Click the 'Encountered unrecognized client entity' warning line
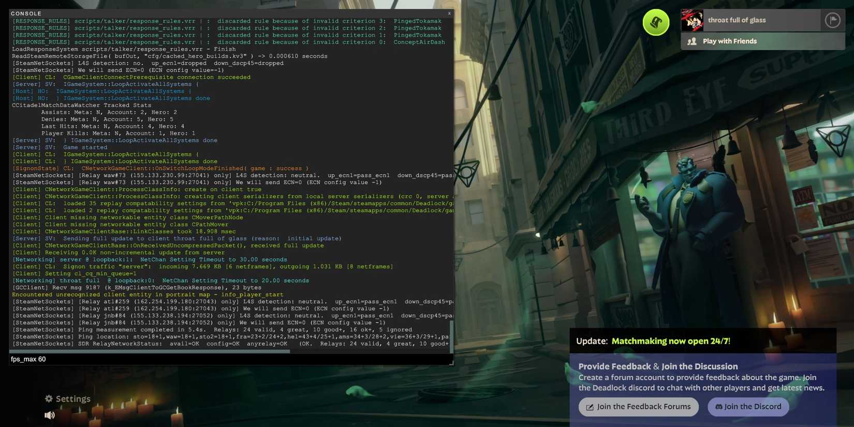This screenshot has width=854, height=427. 148,295
